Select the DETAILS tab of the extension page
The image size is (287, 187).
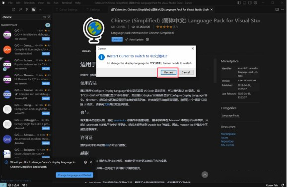point(86,51)
